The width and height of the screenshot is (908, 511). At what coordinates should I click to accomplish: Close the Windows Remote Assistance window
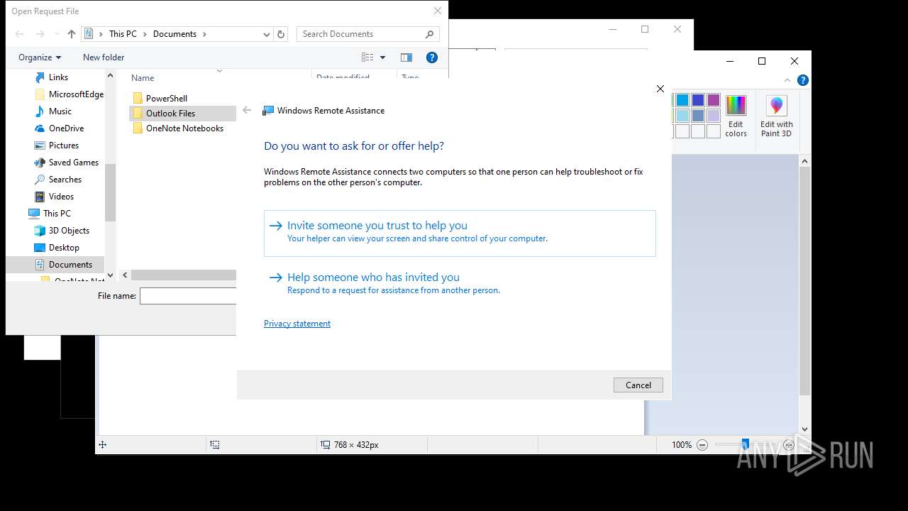coord(660,89)
